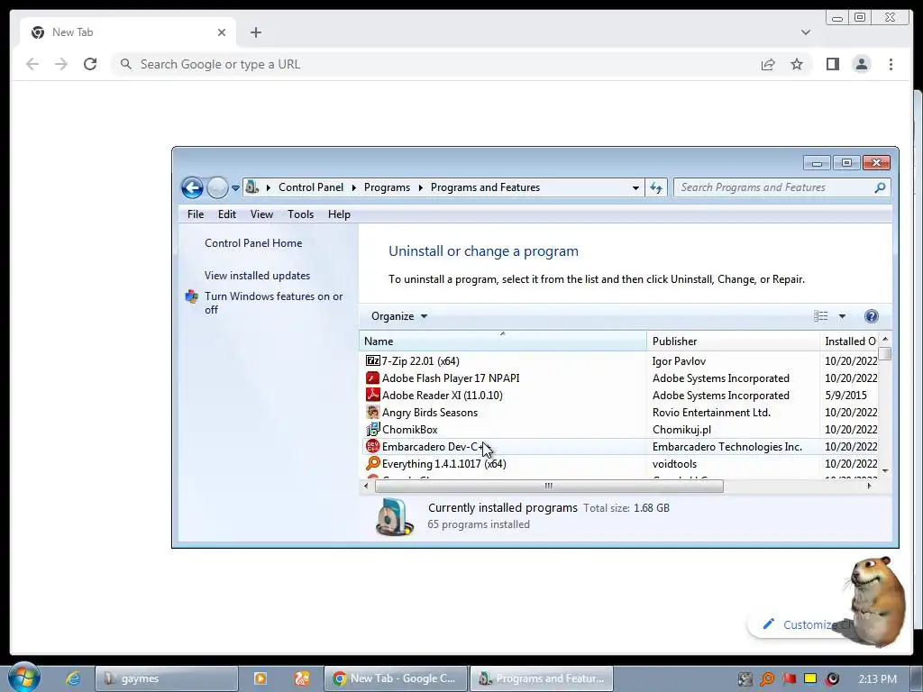923x692 pixels.
Task: Click the ChomikBox program icon
Action: coord(372,429)
